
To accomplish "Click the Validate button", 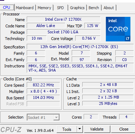I will [x=97, y=129].
